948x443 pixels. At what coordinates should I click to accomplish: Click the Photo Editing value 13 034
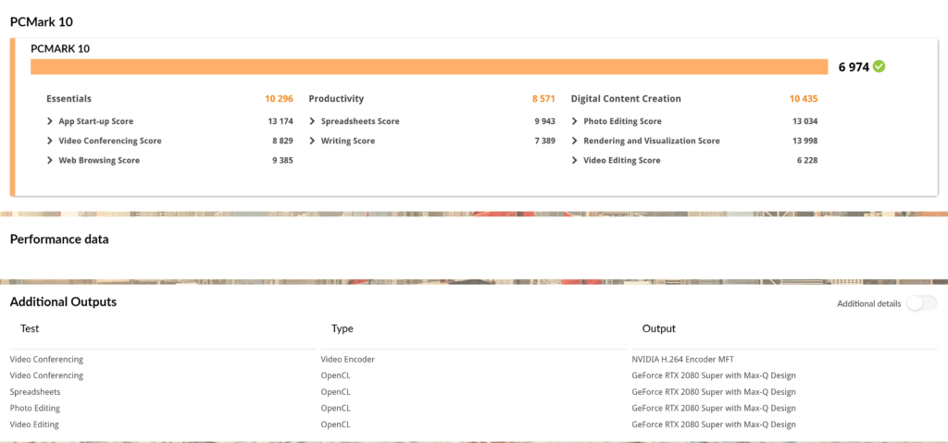(805, 121)
